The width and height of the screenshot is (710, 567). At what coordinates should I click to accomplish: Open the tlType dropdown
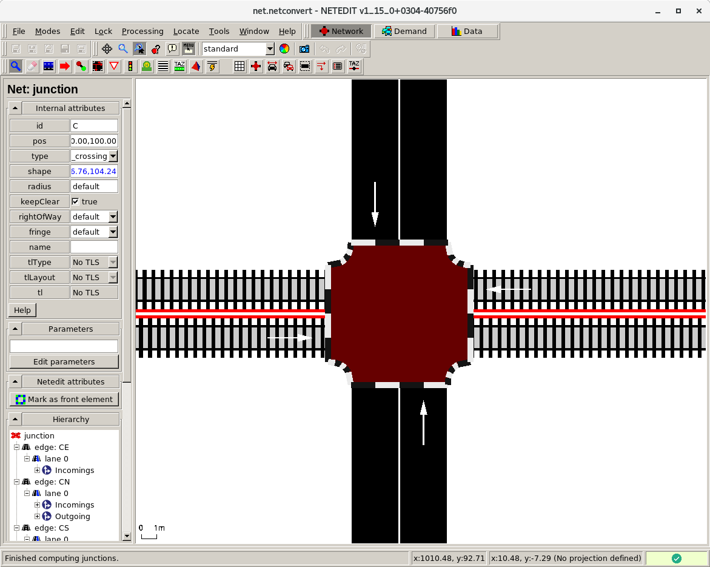pos(113,262)
